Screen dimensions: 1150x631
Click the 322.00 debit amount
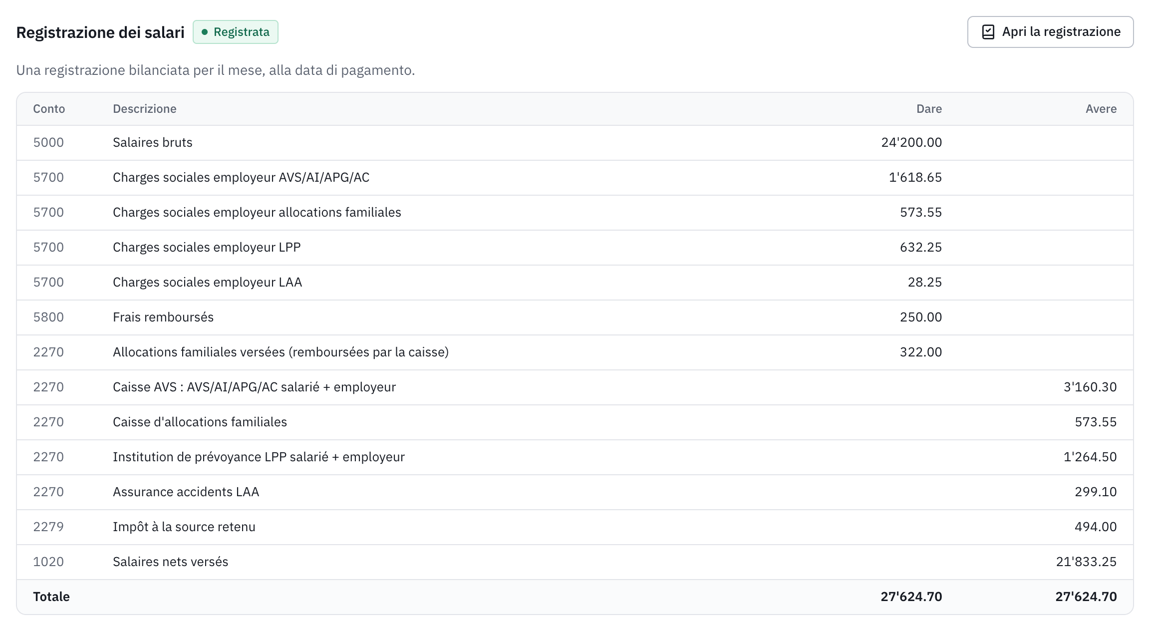pyautogui.click(x=921, y=352)
